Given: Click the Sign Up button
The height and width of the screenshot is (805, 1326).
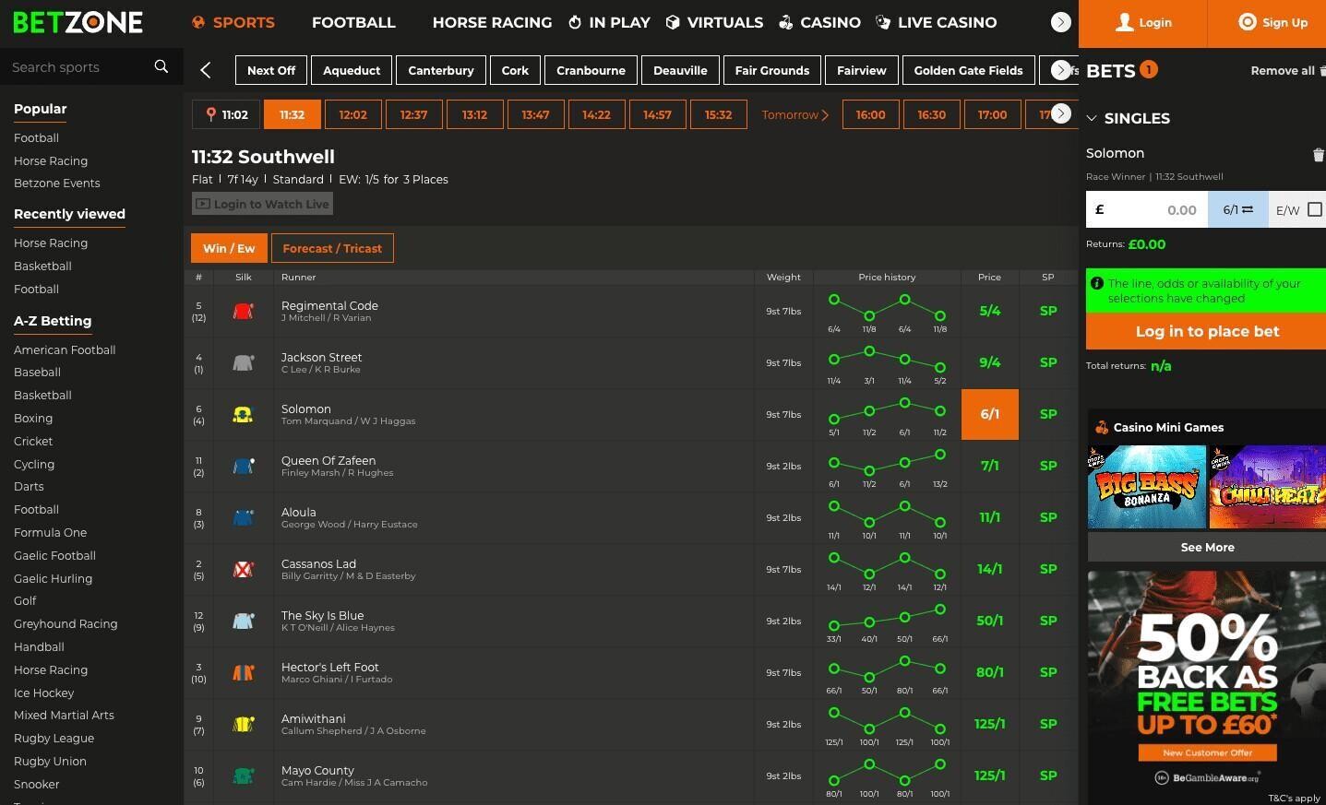Looking at the screenshot, I should [1267, 23].
